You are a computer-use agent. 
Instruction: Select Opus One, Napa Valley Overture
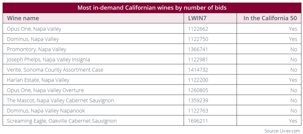pyautogui.click(x=45, y=90)
